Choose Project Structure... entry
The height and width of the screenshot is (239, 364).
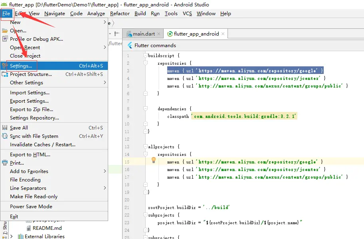pyautogui.click(x=54, y=74)
